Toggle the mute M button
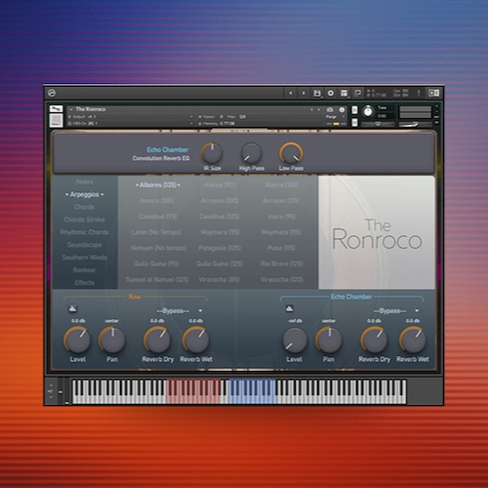This screenshot has height=488, width=488. tap(355, 122)
